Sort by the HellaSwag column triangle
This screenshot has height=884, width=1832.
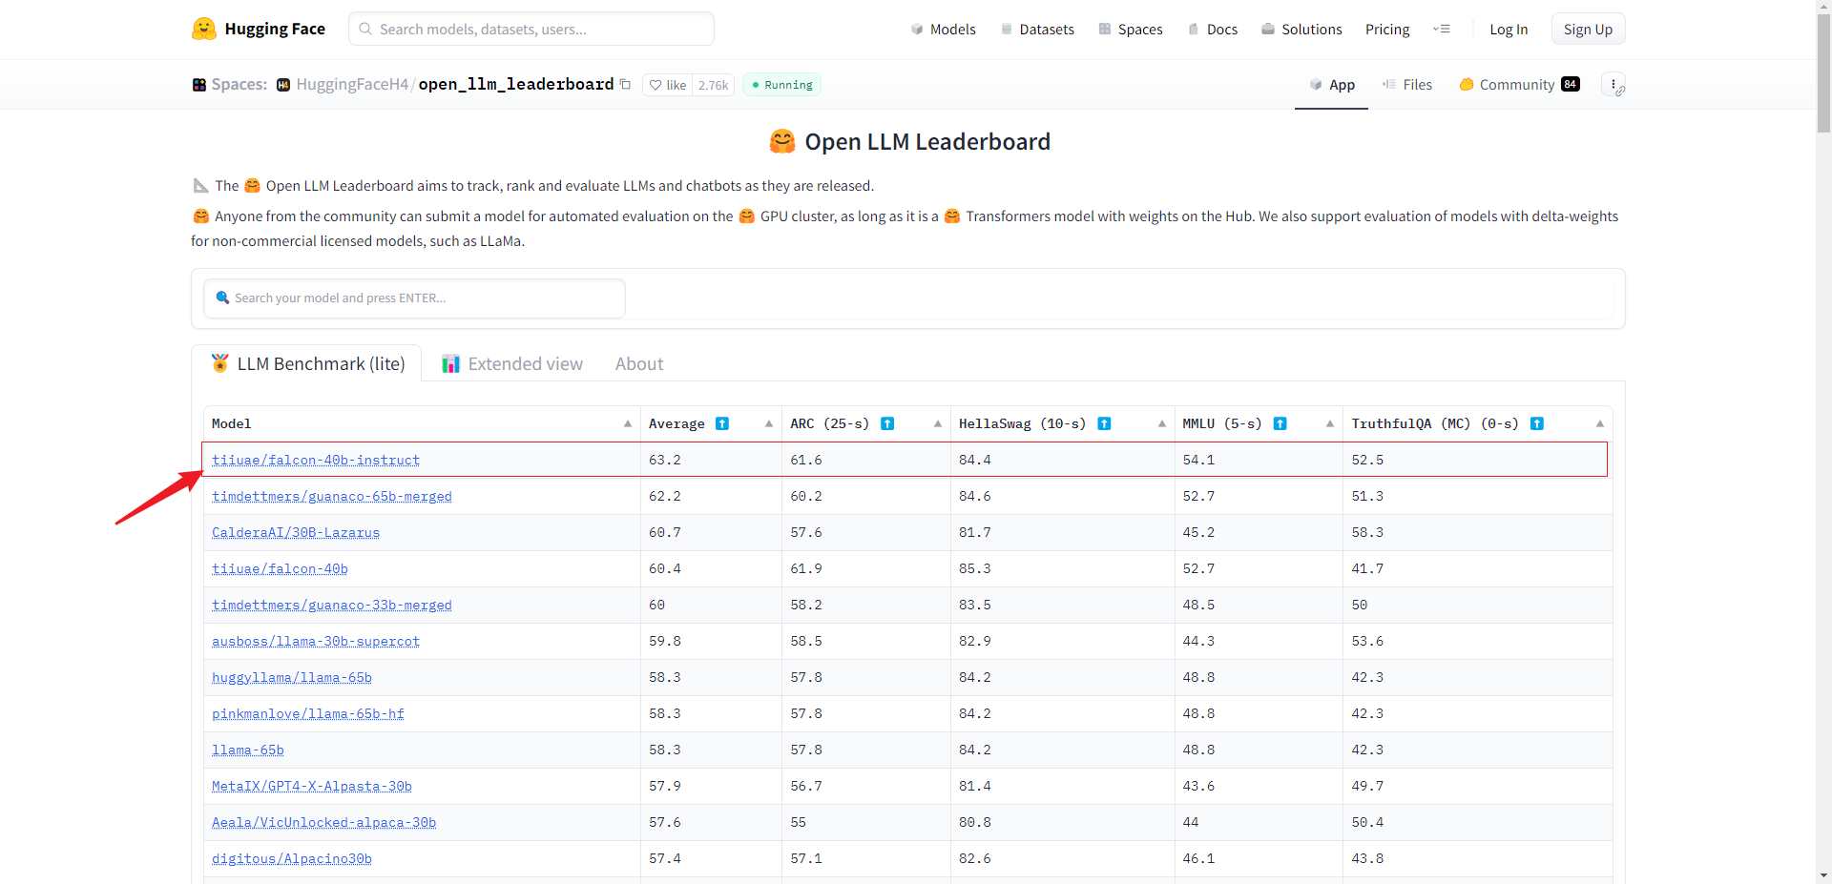click(x=1162, y=423)
